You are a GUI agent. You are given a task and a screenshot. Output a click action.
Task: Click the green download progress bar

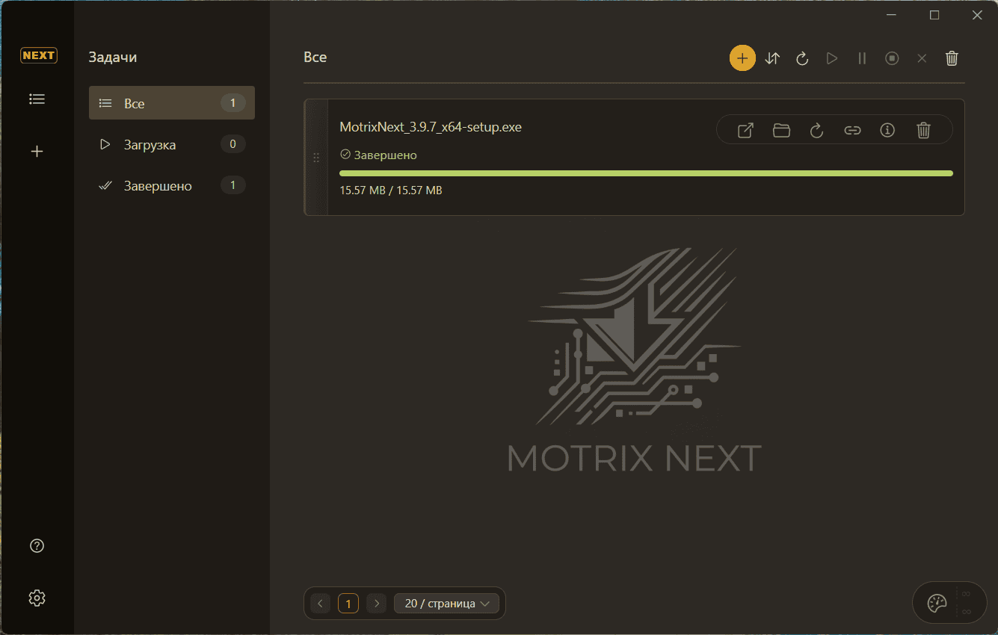click(646, 173)
